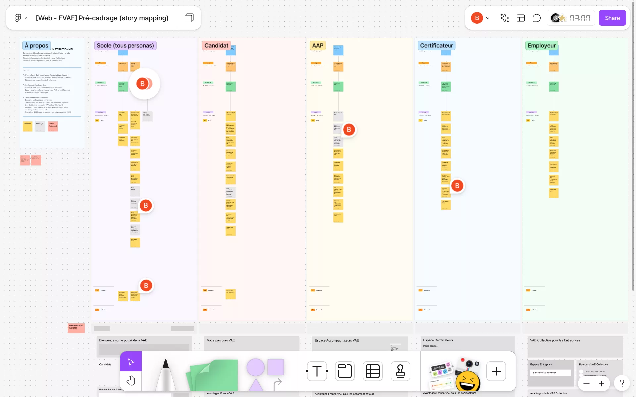The height and width of the screenshot is (397, 636).
Task: Click the Share button
Action: click(612, 18)
